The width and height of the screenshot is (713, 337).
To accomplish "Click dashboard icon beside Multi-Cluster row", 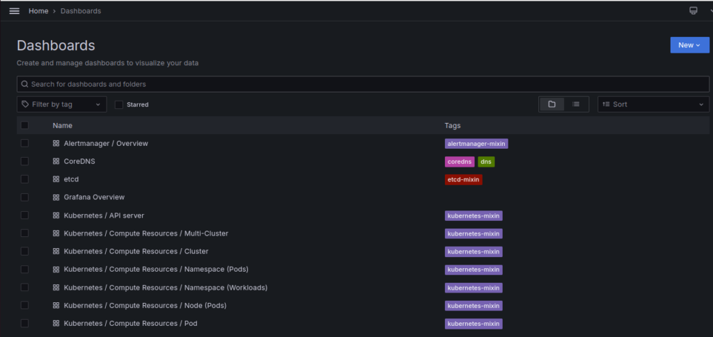I will [x=56, y=233].
